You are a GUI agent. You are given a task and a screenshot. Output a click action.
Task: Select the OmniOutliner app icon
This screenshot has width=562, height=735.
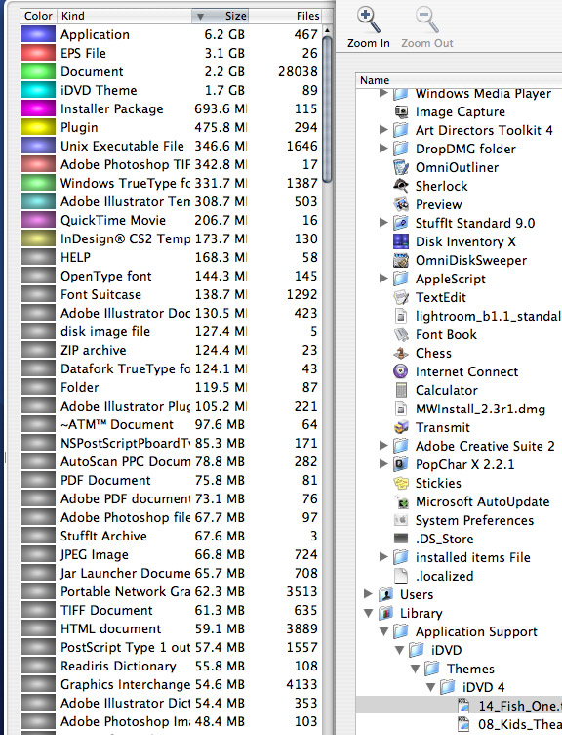tap(401, 167)
